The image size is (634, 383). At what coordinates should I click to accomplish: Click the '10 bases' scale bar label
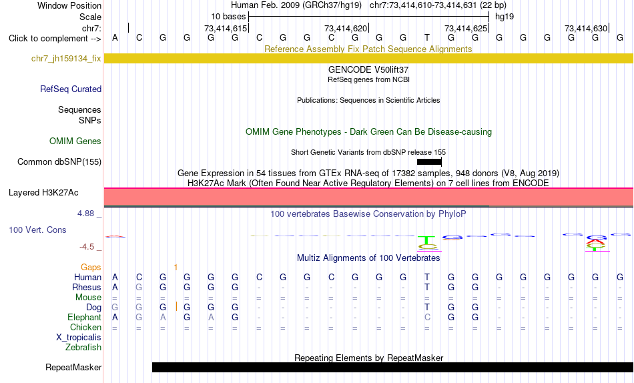[x=228, y=17]
